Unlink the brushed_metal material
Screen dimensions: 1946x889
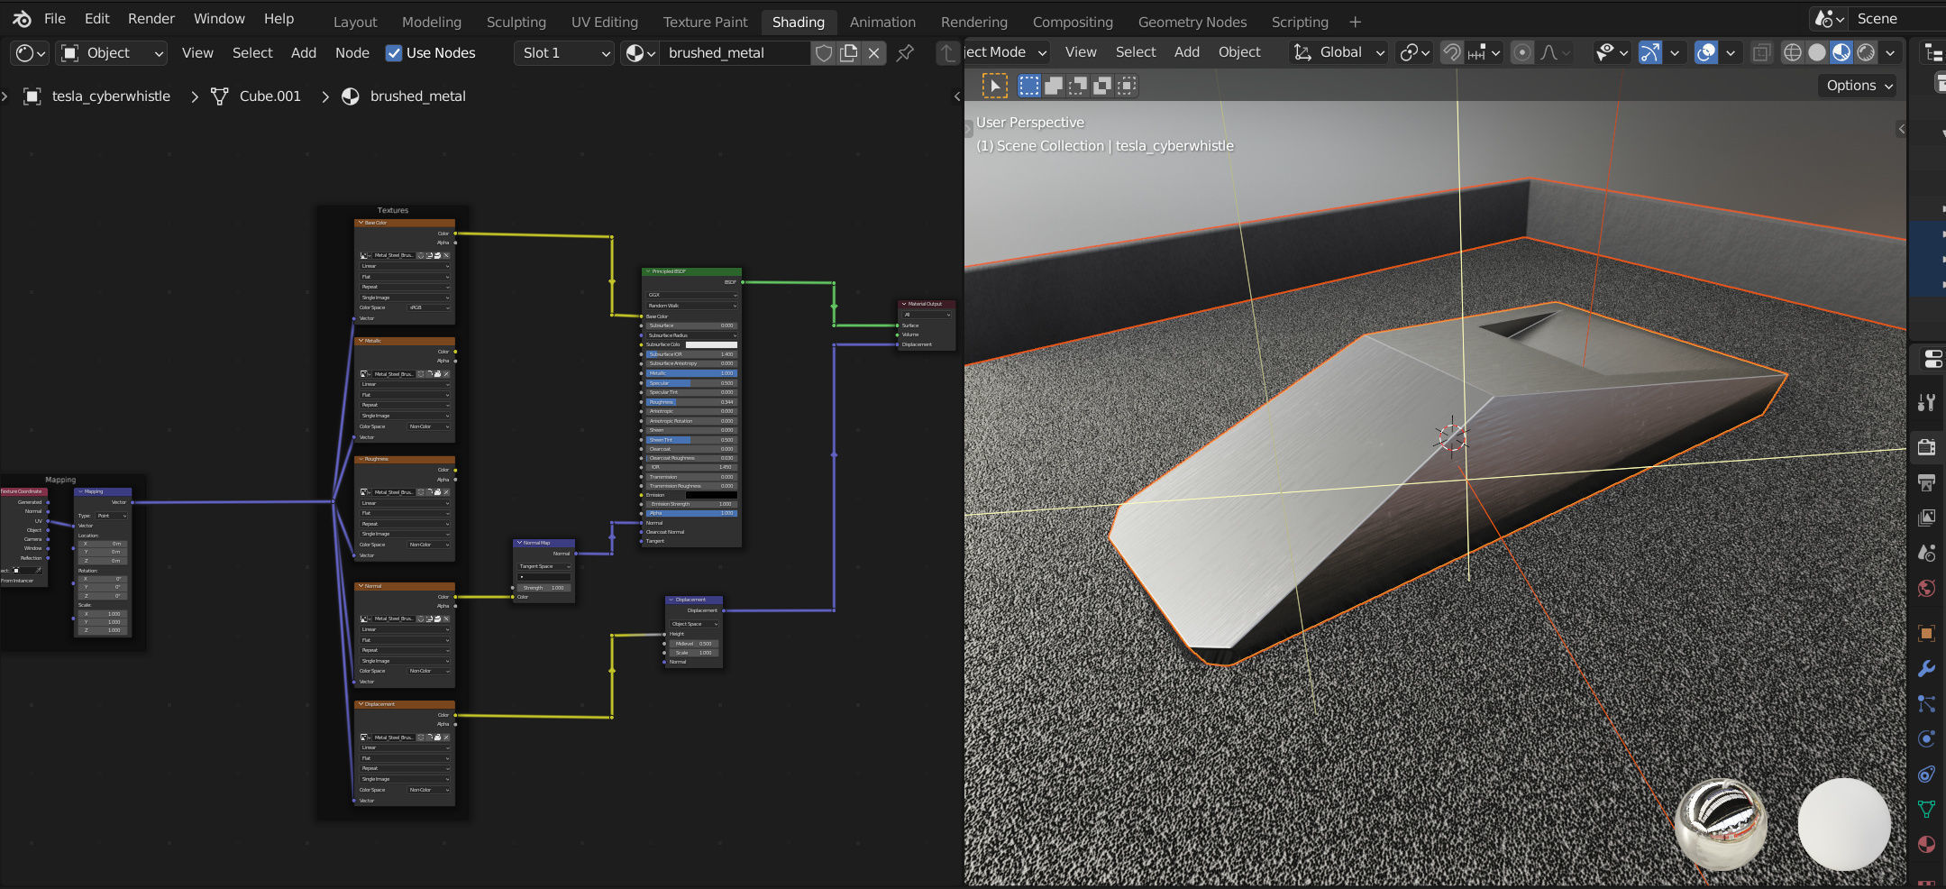point(874,53)
